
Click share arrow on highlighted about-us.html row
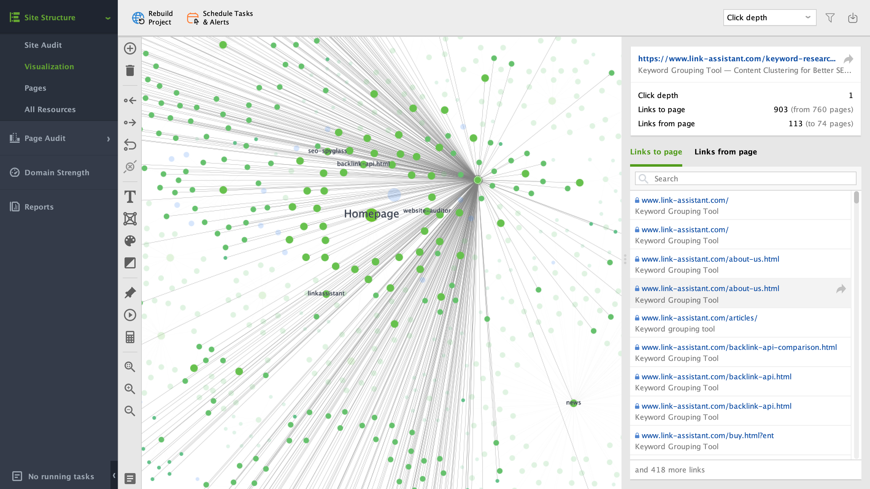point(841,289)
